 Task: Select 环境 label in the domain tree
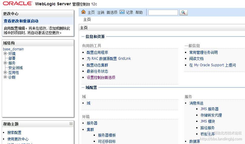(x=12, y=54)
